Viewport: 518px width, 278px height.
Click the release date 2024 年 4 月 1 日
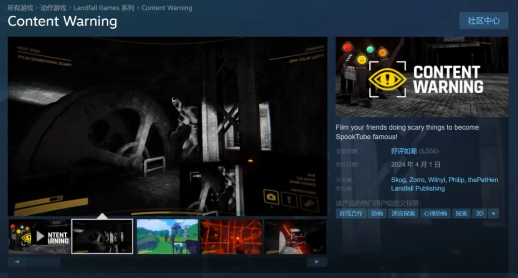click(x=416, y=165)
